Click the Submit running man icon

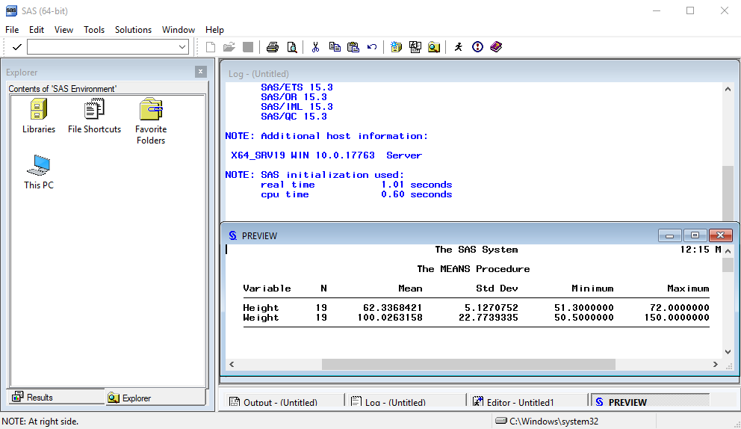coord(458,47)
